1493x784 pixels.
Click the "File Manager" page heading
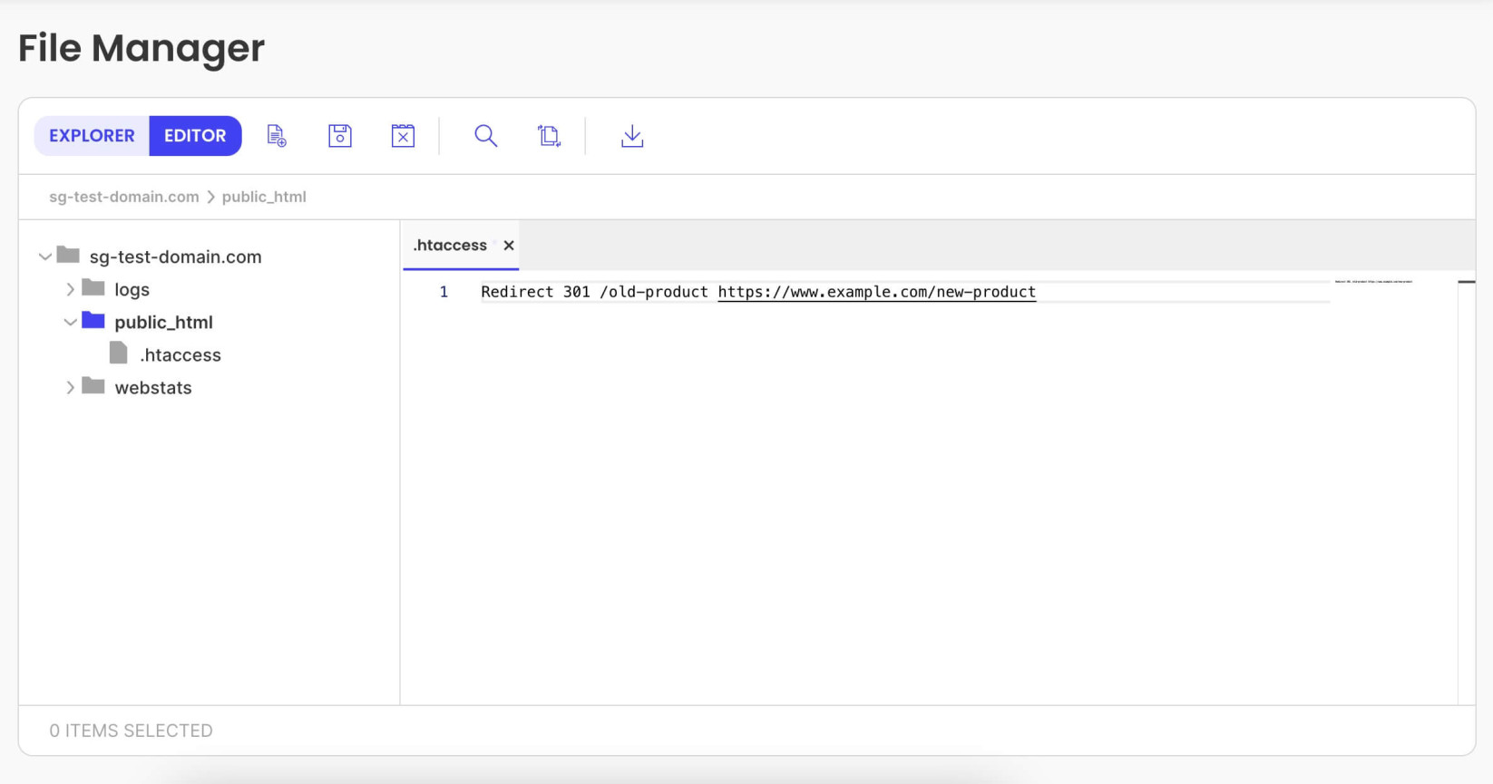click(x=141, y=48)
